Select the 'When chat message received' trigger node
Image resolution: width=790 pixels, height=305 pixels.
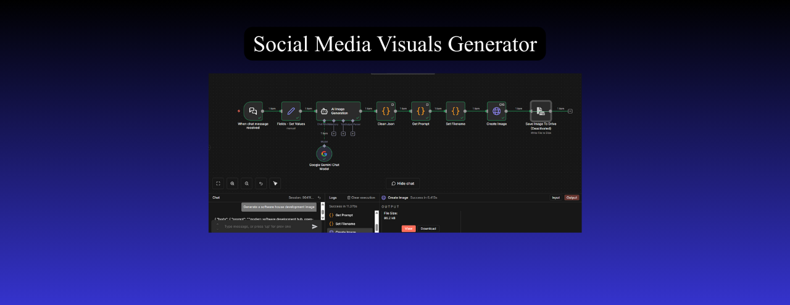(x=253, y=111)
